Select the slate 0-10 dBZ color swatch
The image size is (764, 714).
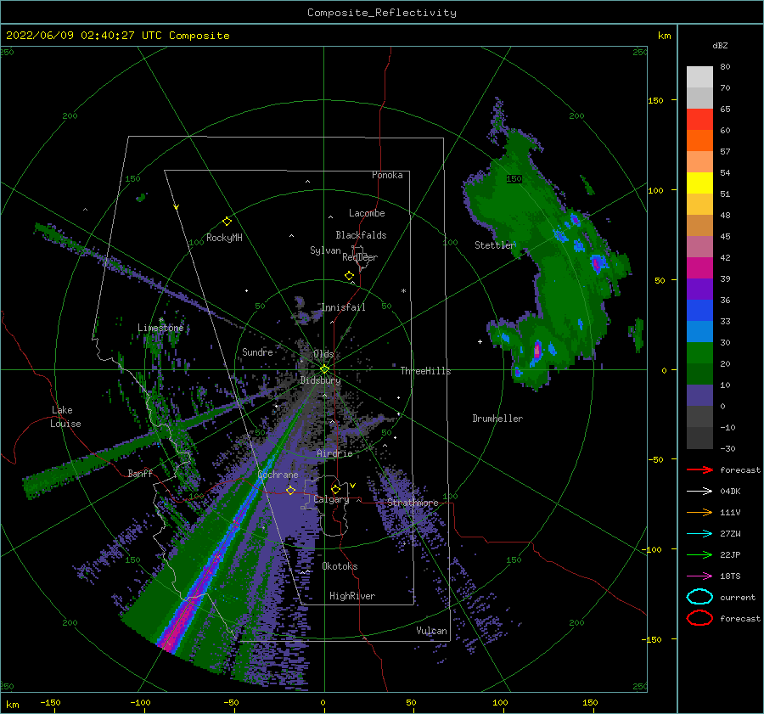pyautogui.click(x=699, y=396)
